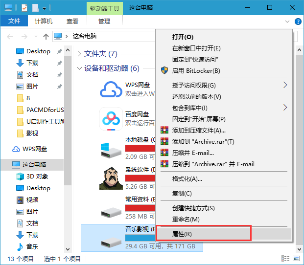Open the 文件 ribbon tab

(14, 21)
